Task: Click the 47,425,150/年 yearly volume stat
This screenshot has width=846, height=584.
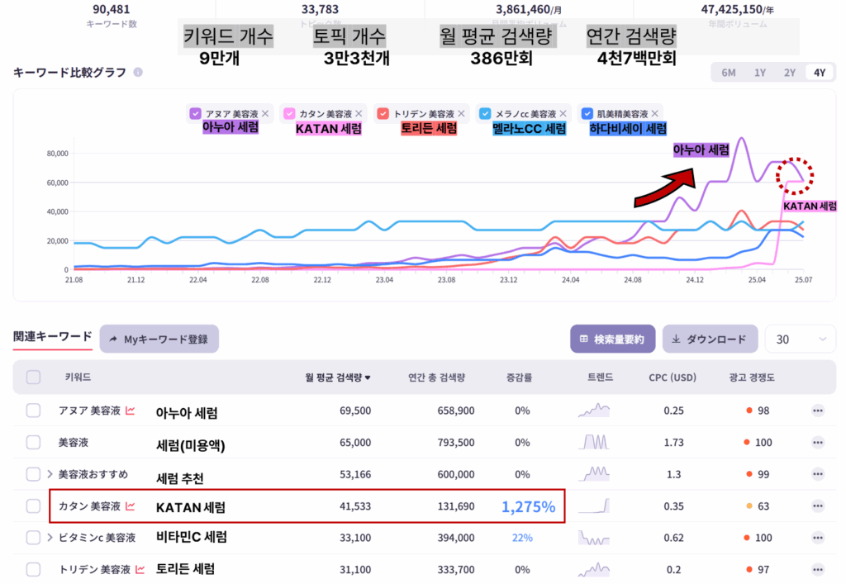Action: (738, 9)
